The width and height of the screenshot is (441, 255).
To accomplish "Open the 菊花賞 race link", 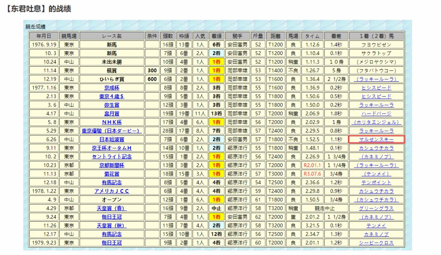I will tap(111, 174).
